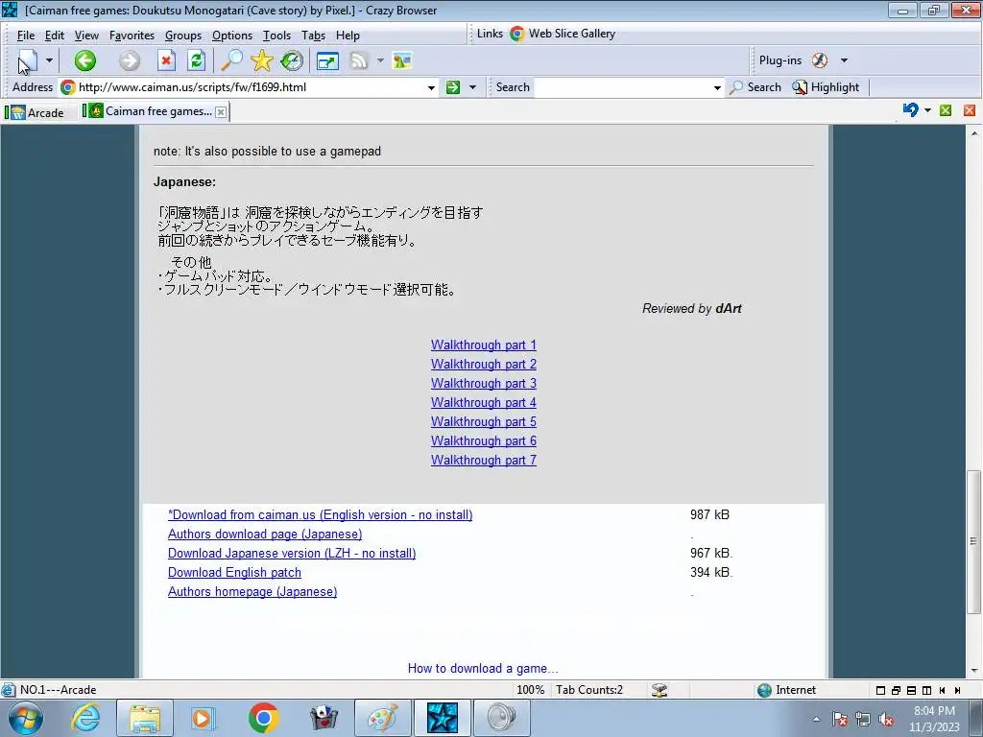
Task: Click the tile vertically status icon
Action: coord(926,690)
